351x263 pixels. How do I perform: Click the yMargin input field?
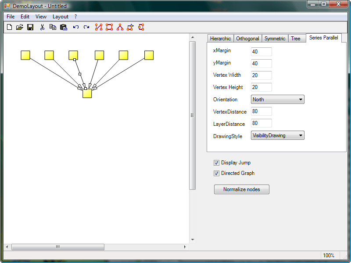click(261, 64)
